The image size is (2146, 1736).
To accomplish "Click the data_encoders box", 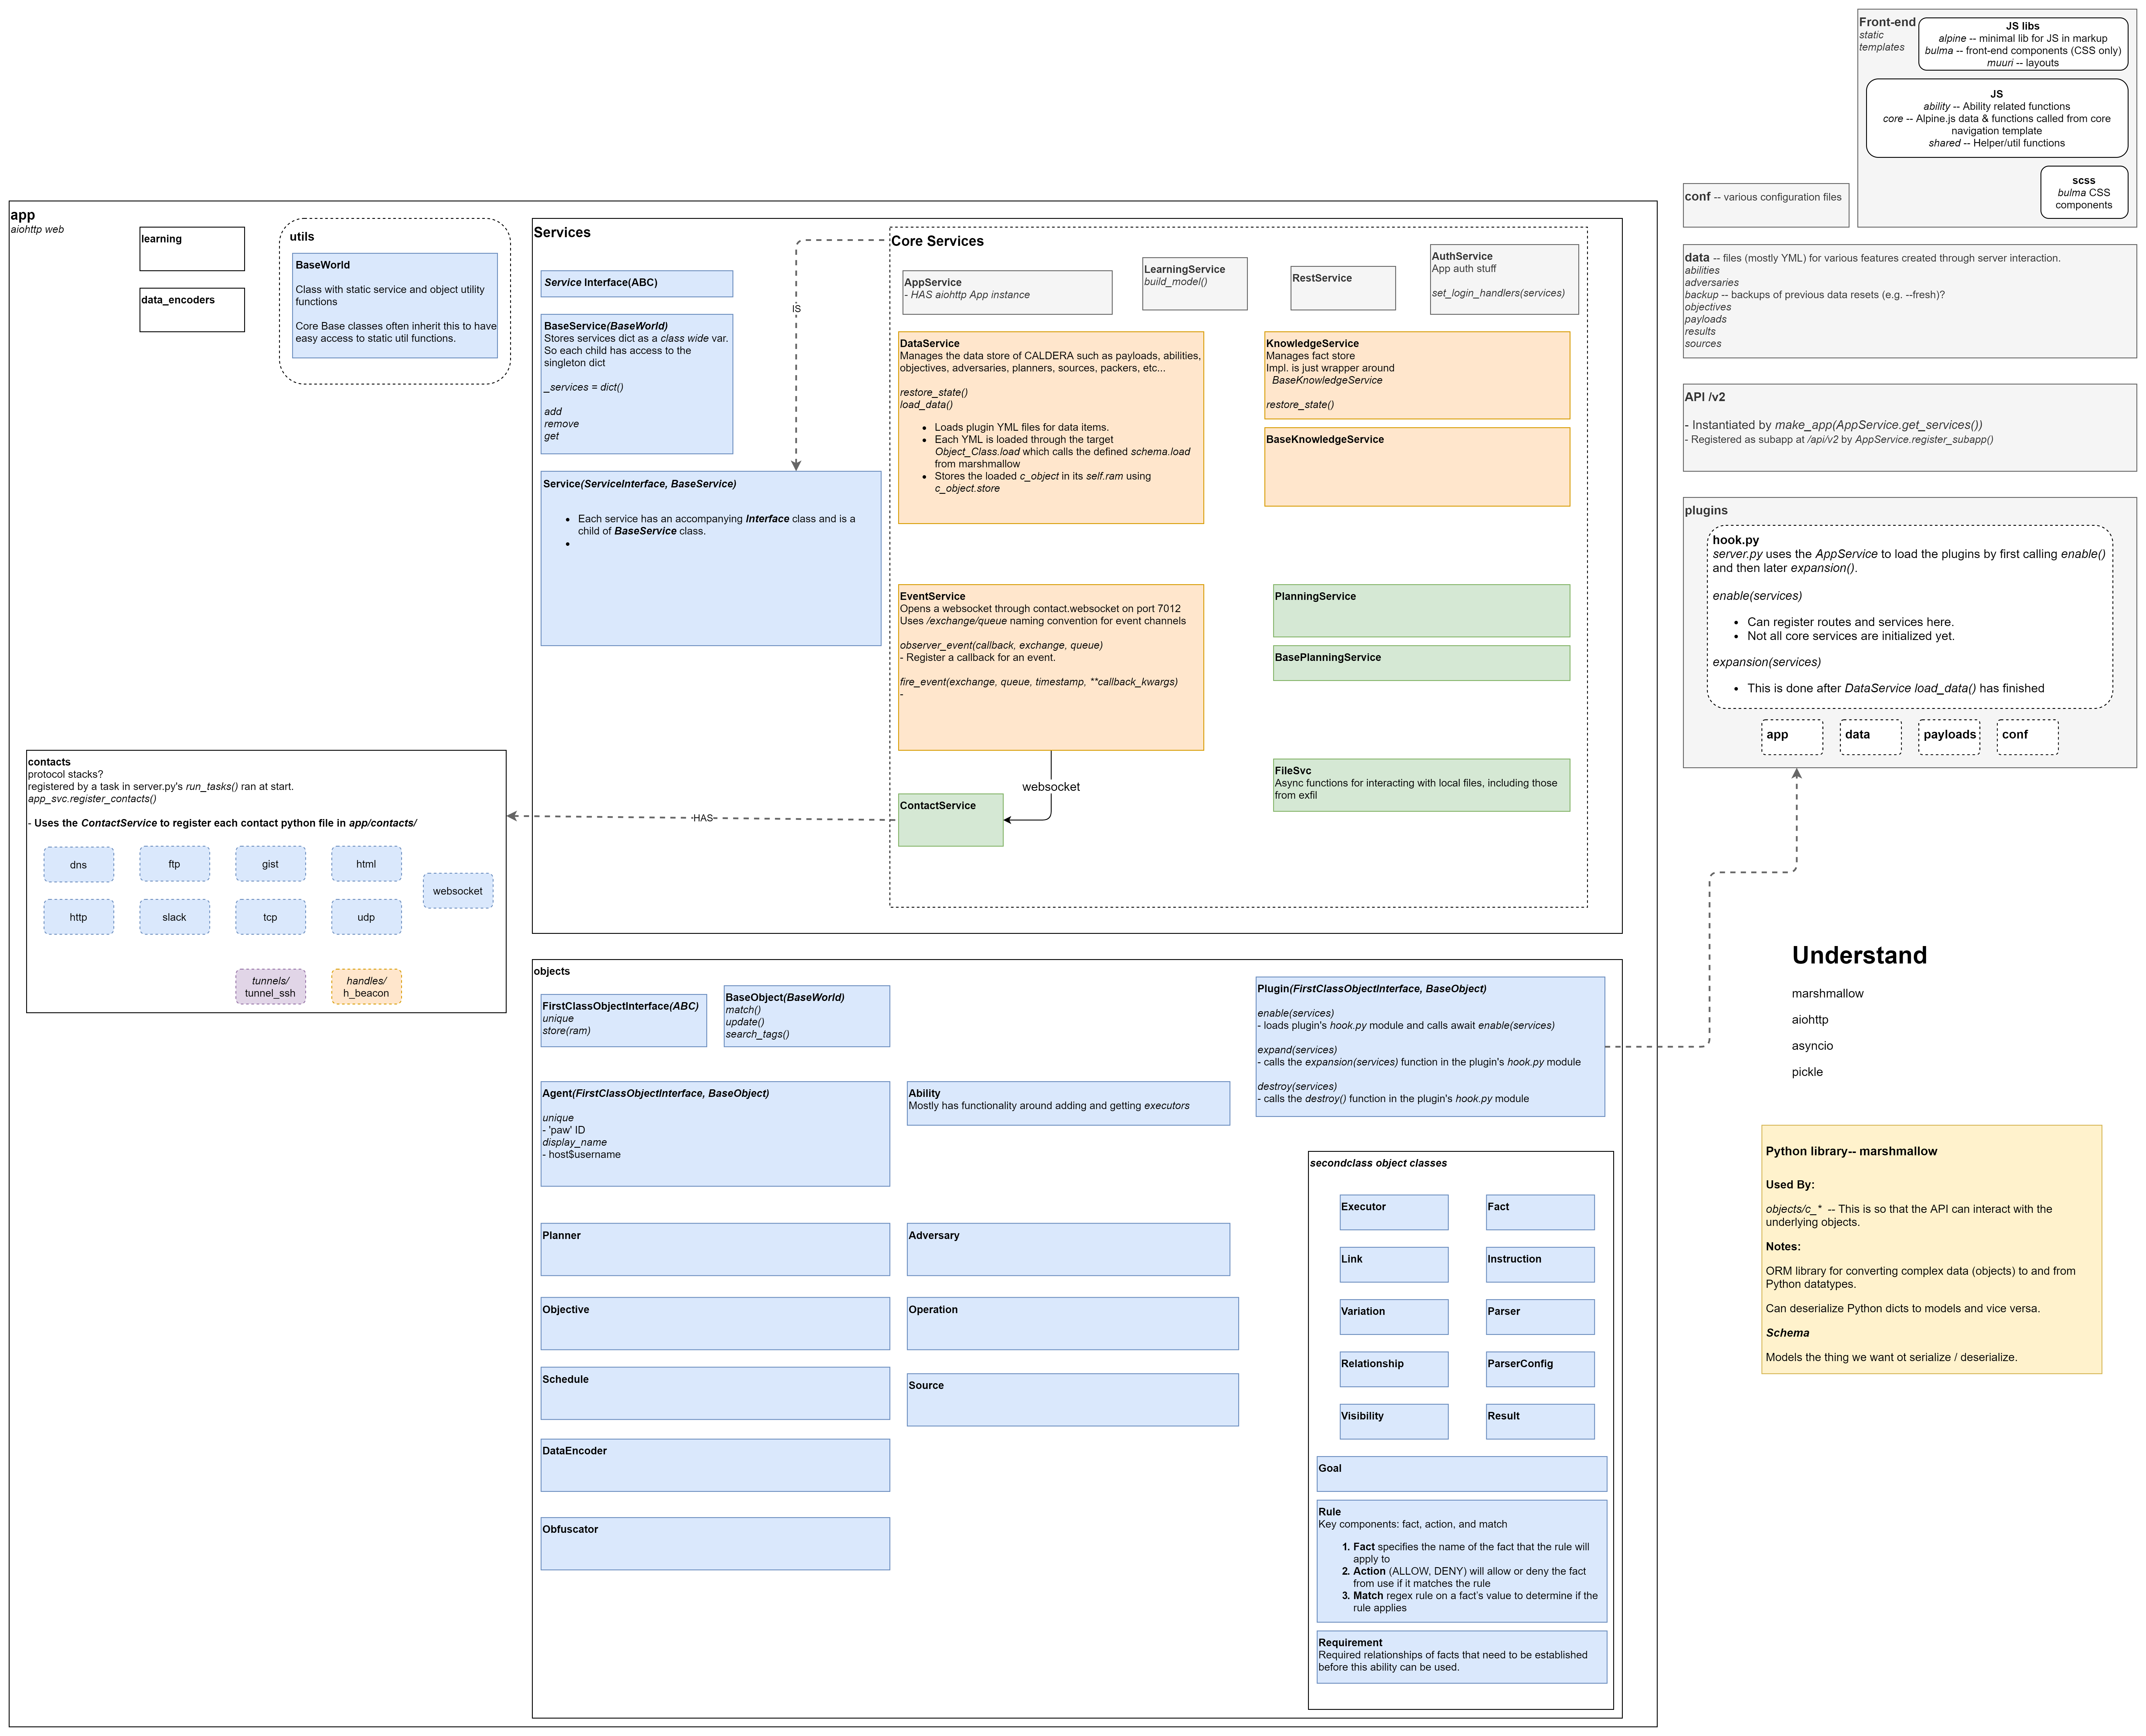I will [192, 310].
